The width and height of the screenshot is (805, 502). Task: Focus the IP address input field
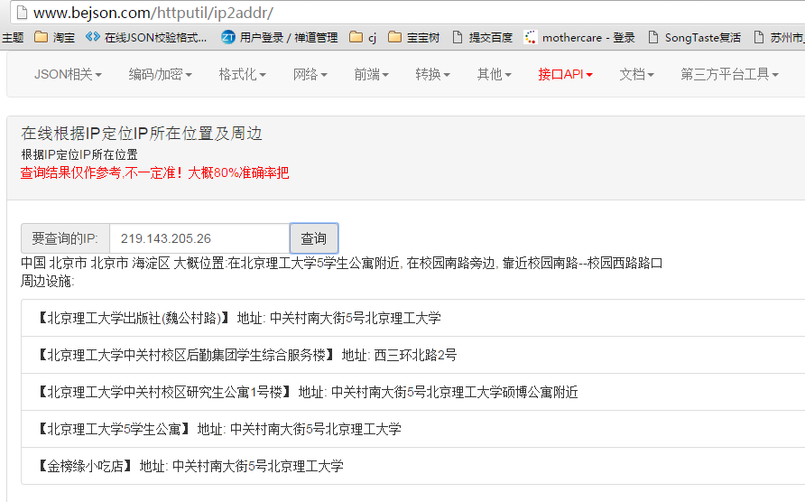point(199,238)
